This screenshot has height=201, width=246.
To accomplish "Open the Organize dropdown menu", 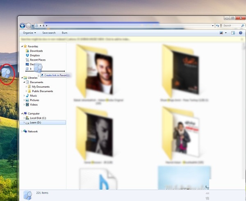I will pos(29,33).
